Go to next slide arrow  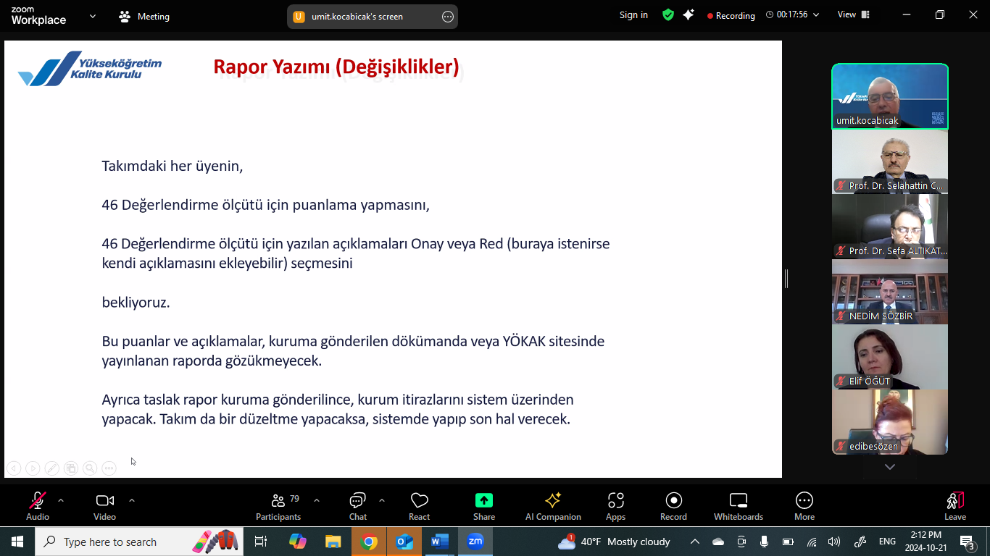click(x=33, y=468)
